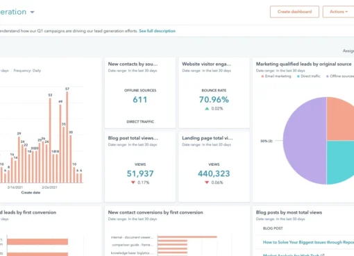354x256 pixels.
Task: Select the Offline sources legend dot
Action: (327, 76)
